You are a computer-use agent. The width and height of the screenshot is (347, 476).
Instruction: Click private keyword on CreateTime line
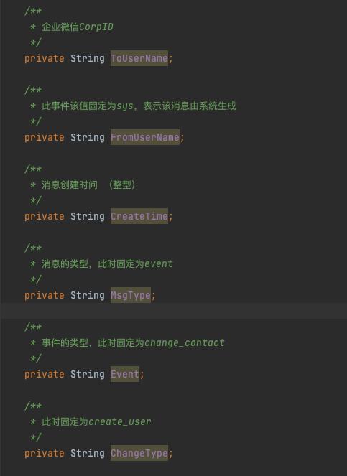point(45,216)
